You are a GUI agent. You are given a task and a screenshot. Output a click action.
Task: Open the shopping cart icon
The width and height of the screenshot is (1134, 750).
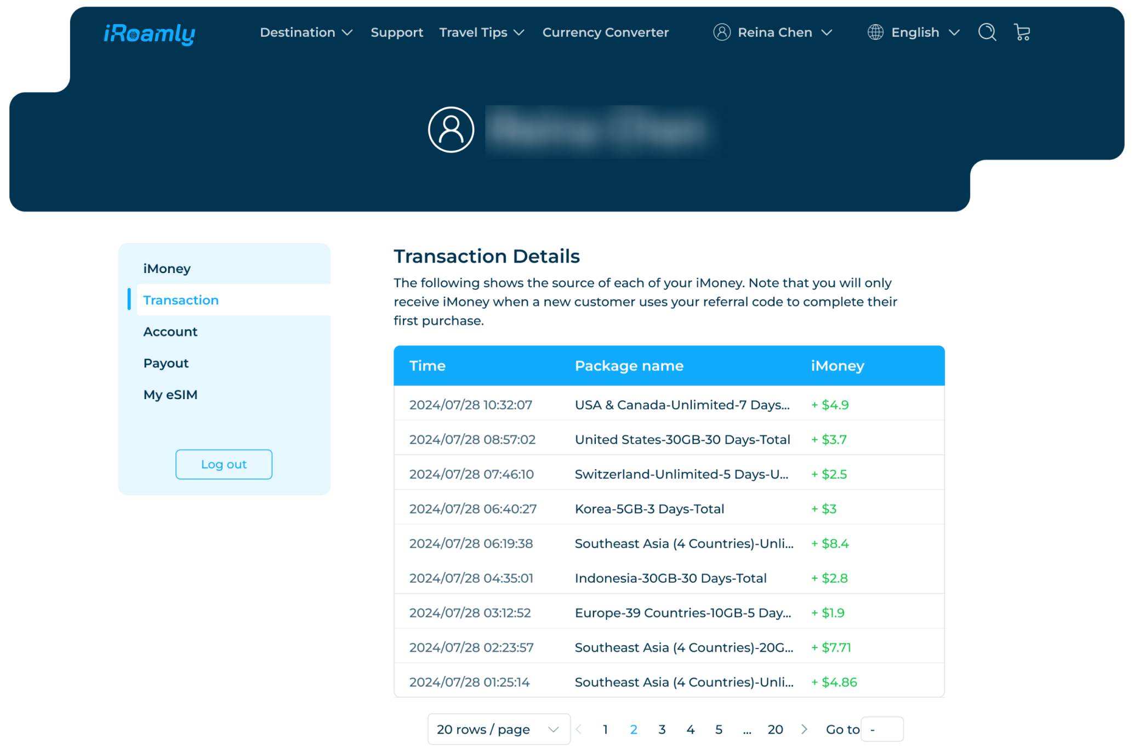(1022, 32)
